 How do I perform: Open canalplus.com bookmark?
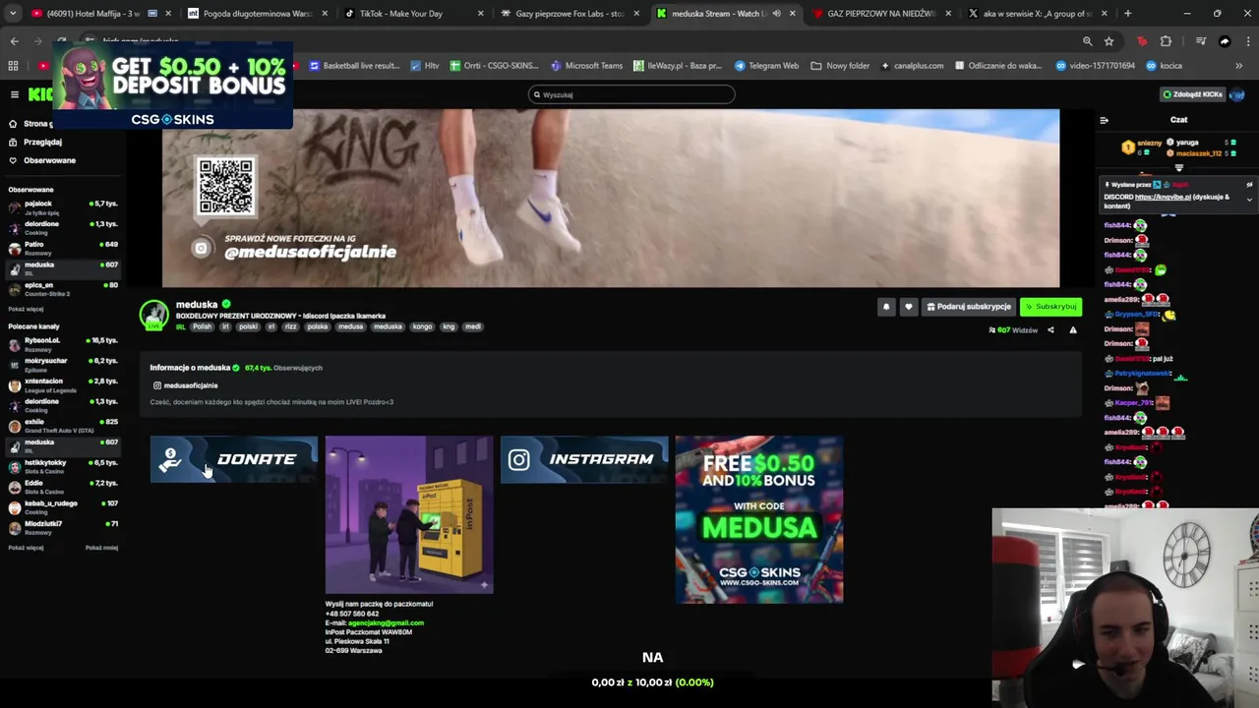[x=912, y=66]
